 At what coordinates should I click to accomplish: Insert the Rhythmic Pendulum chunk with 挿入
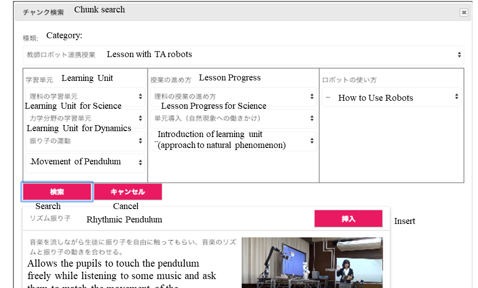point(348,219)
